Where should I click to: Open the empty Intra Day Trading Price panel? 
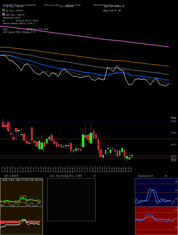(x=71, y=199)
